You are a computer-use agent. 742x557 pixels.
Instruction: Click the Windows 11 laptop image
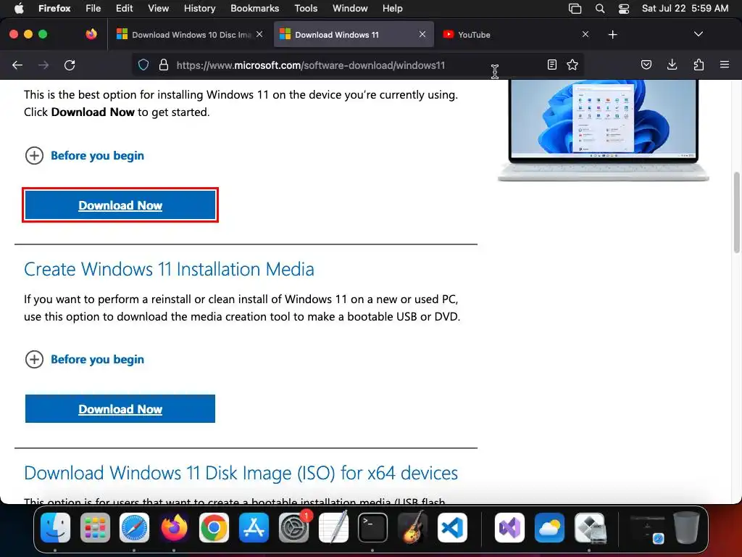click(604, 131)
